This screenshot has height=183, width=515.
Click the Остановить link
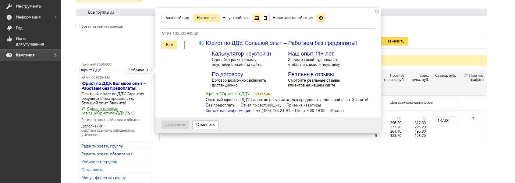(92, 170)
